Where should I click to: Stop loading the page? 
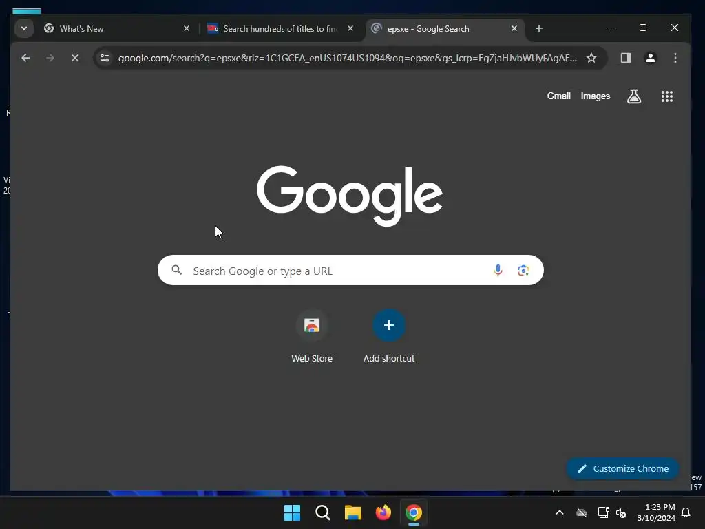[74, 58]
